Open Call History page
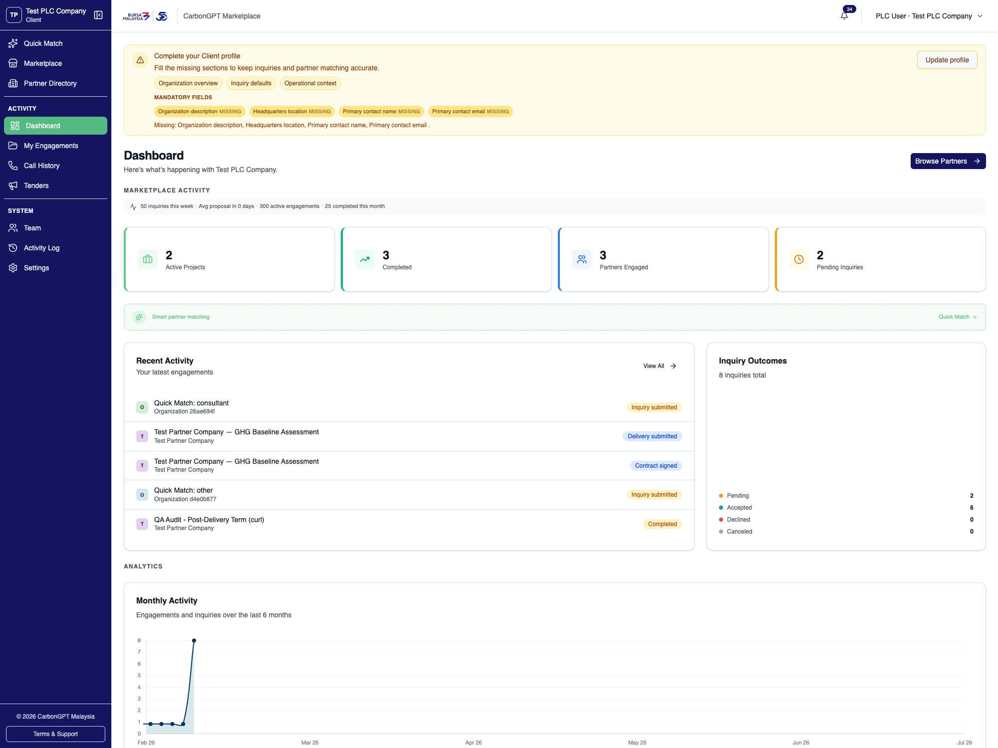This screenshot has height=748, width=998. pyautogui.click(x=55, y=166)
